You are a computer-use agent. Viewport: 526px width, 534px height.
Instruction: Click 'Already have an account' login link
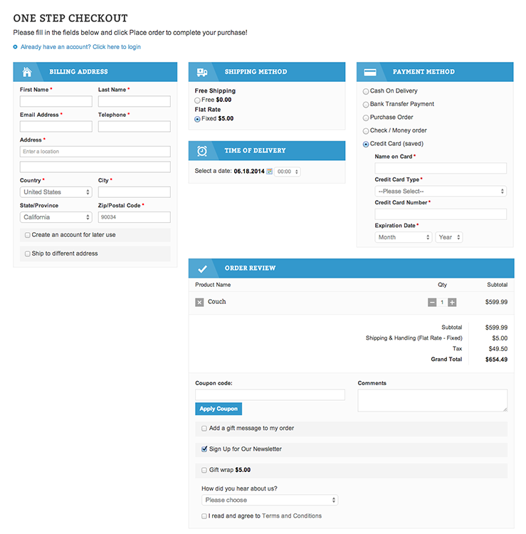click(x=80, y=47)
